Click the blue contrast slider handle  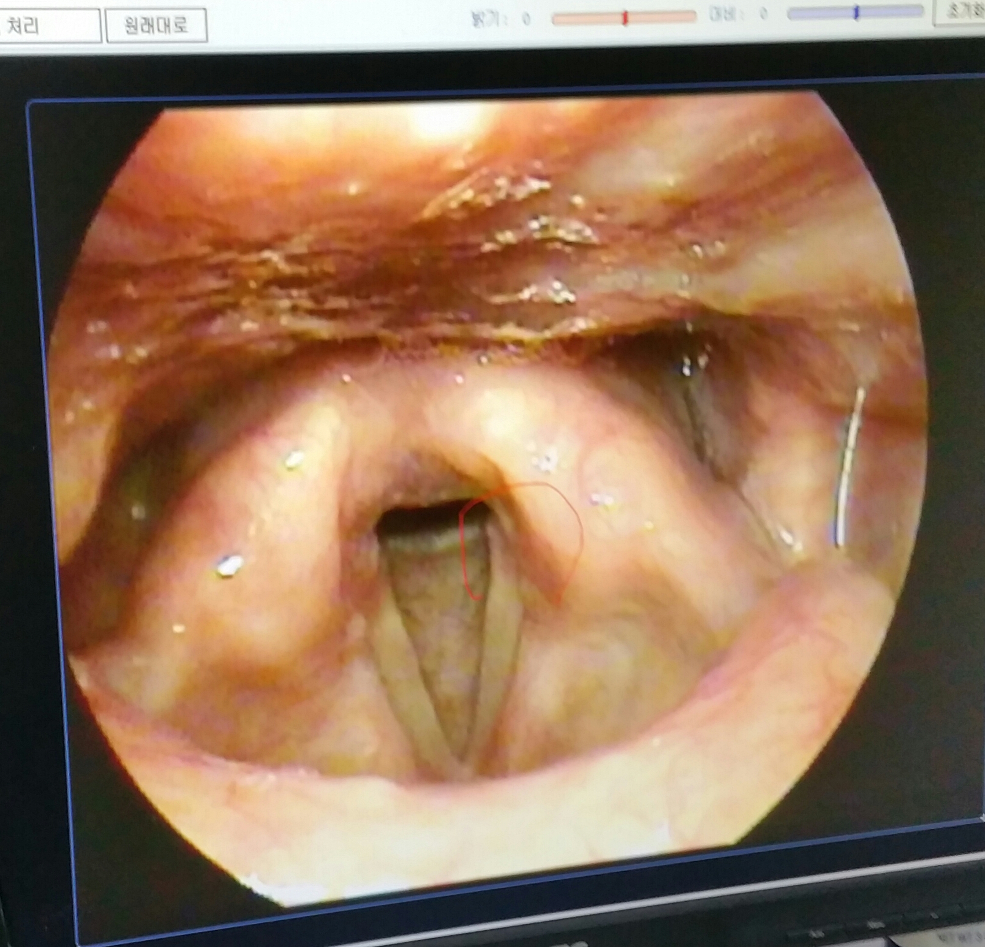857,13
